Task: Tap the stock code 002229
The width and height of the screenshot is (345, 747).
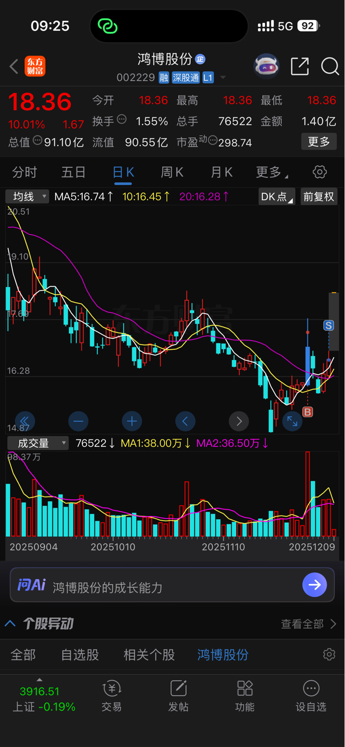Action: 135,78
